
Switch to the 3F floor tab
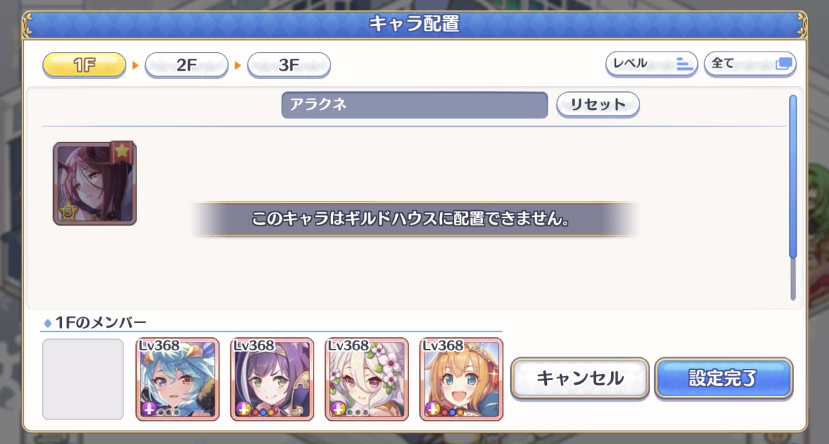coord(289,65)
